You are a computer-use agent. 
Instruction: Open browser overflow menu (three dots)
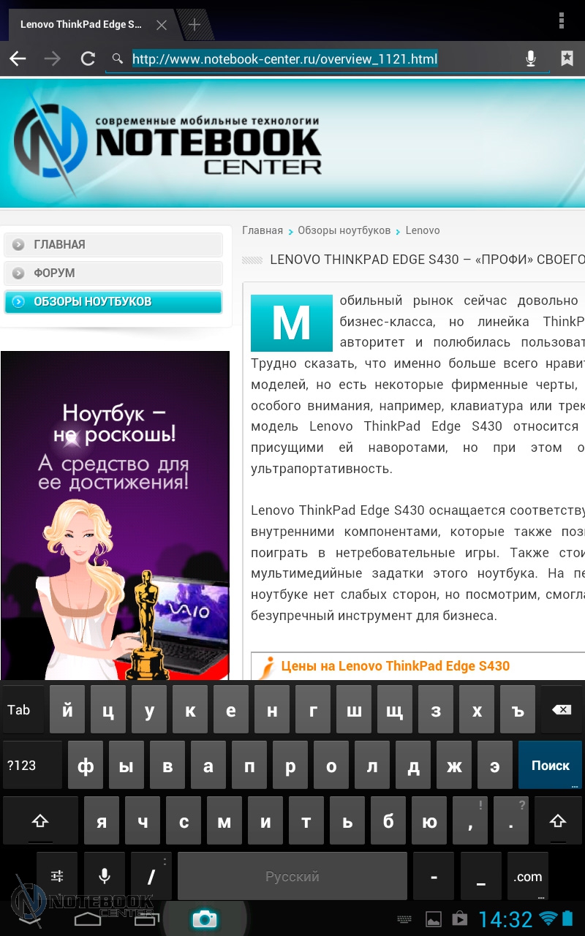click(x=562, y=20)
